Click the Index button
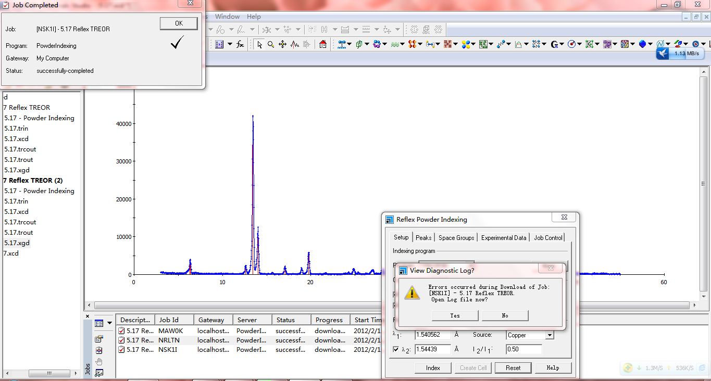Viewport: 711px width, 381px height. point(433,368)
